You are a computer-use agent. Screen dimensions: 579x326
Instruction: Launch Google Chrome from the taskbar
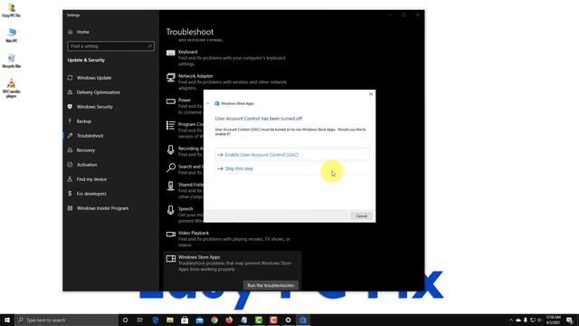click(x=214, y=320)
